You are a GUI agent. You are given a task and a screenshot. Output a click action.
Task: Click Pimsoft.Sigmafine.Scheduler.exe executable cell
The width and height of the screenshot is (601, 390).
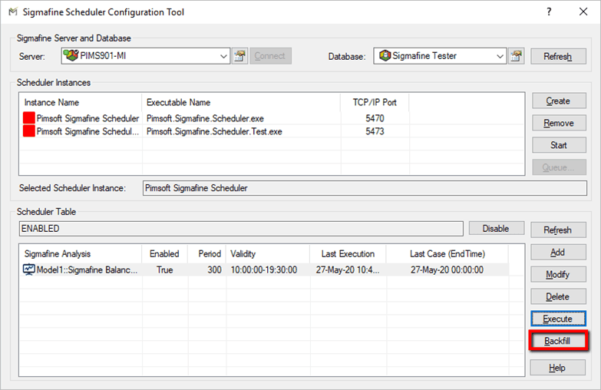pos(205,118)
